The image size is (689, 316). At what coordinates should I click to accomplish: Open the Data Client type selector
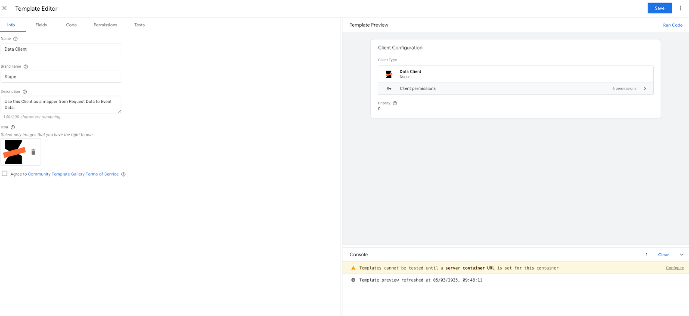point(515,74)
